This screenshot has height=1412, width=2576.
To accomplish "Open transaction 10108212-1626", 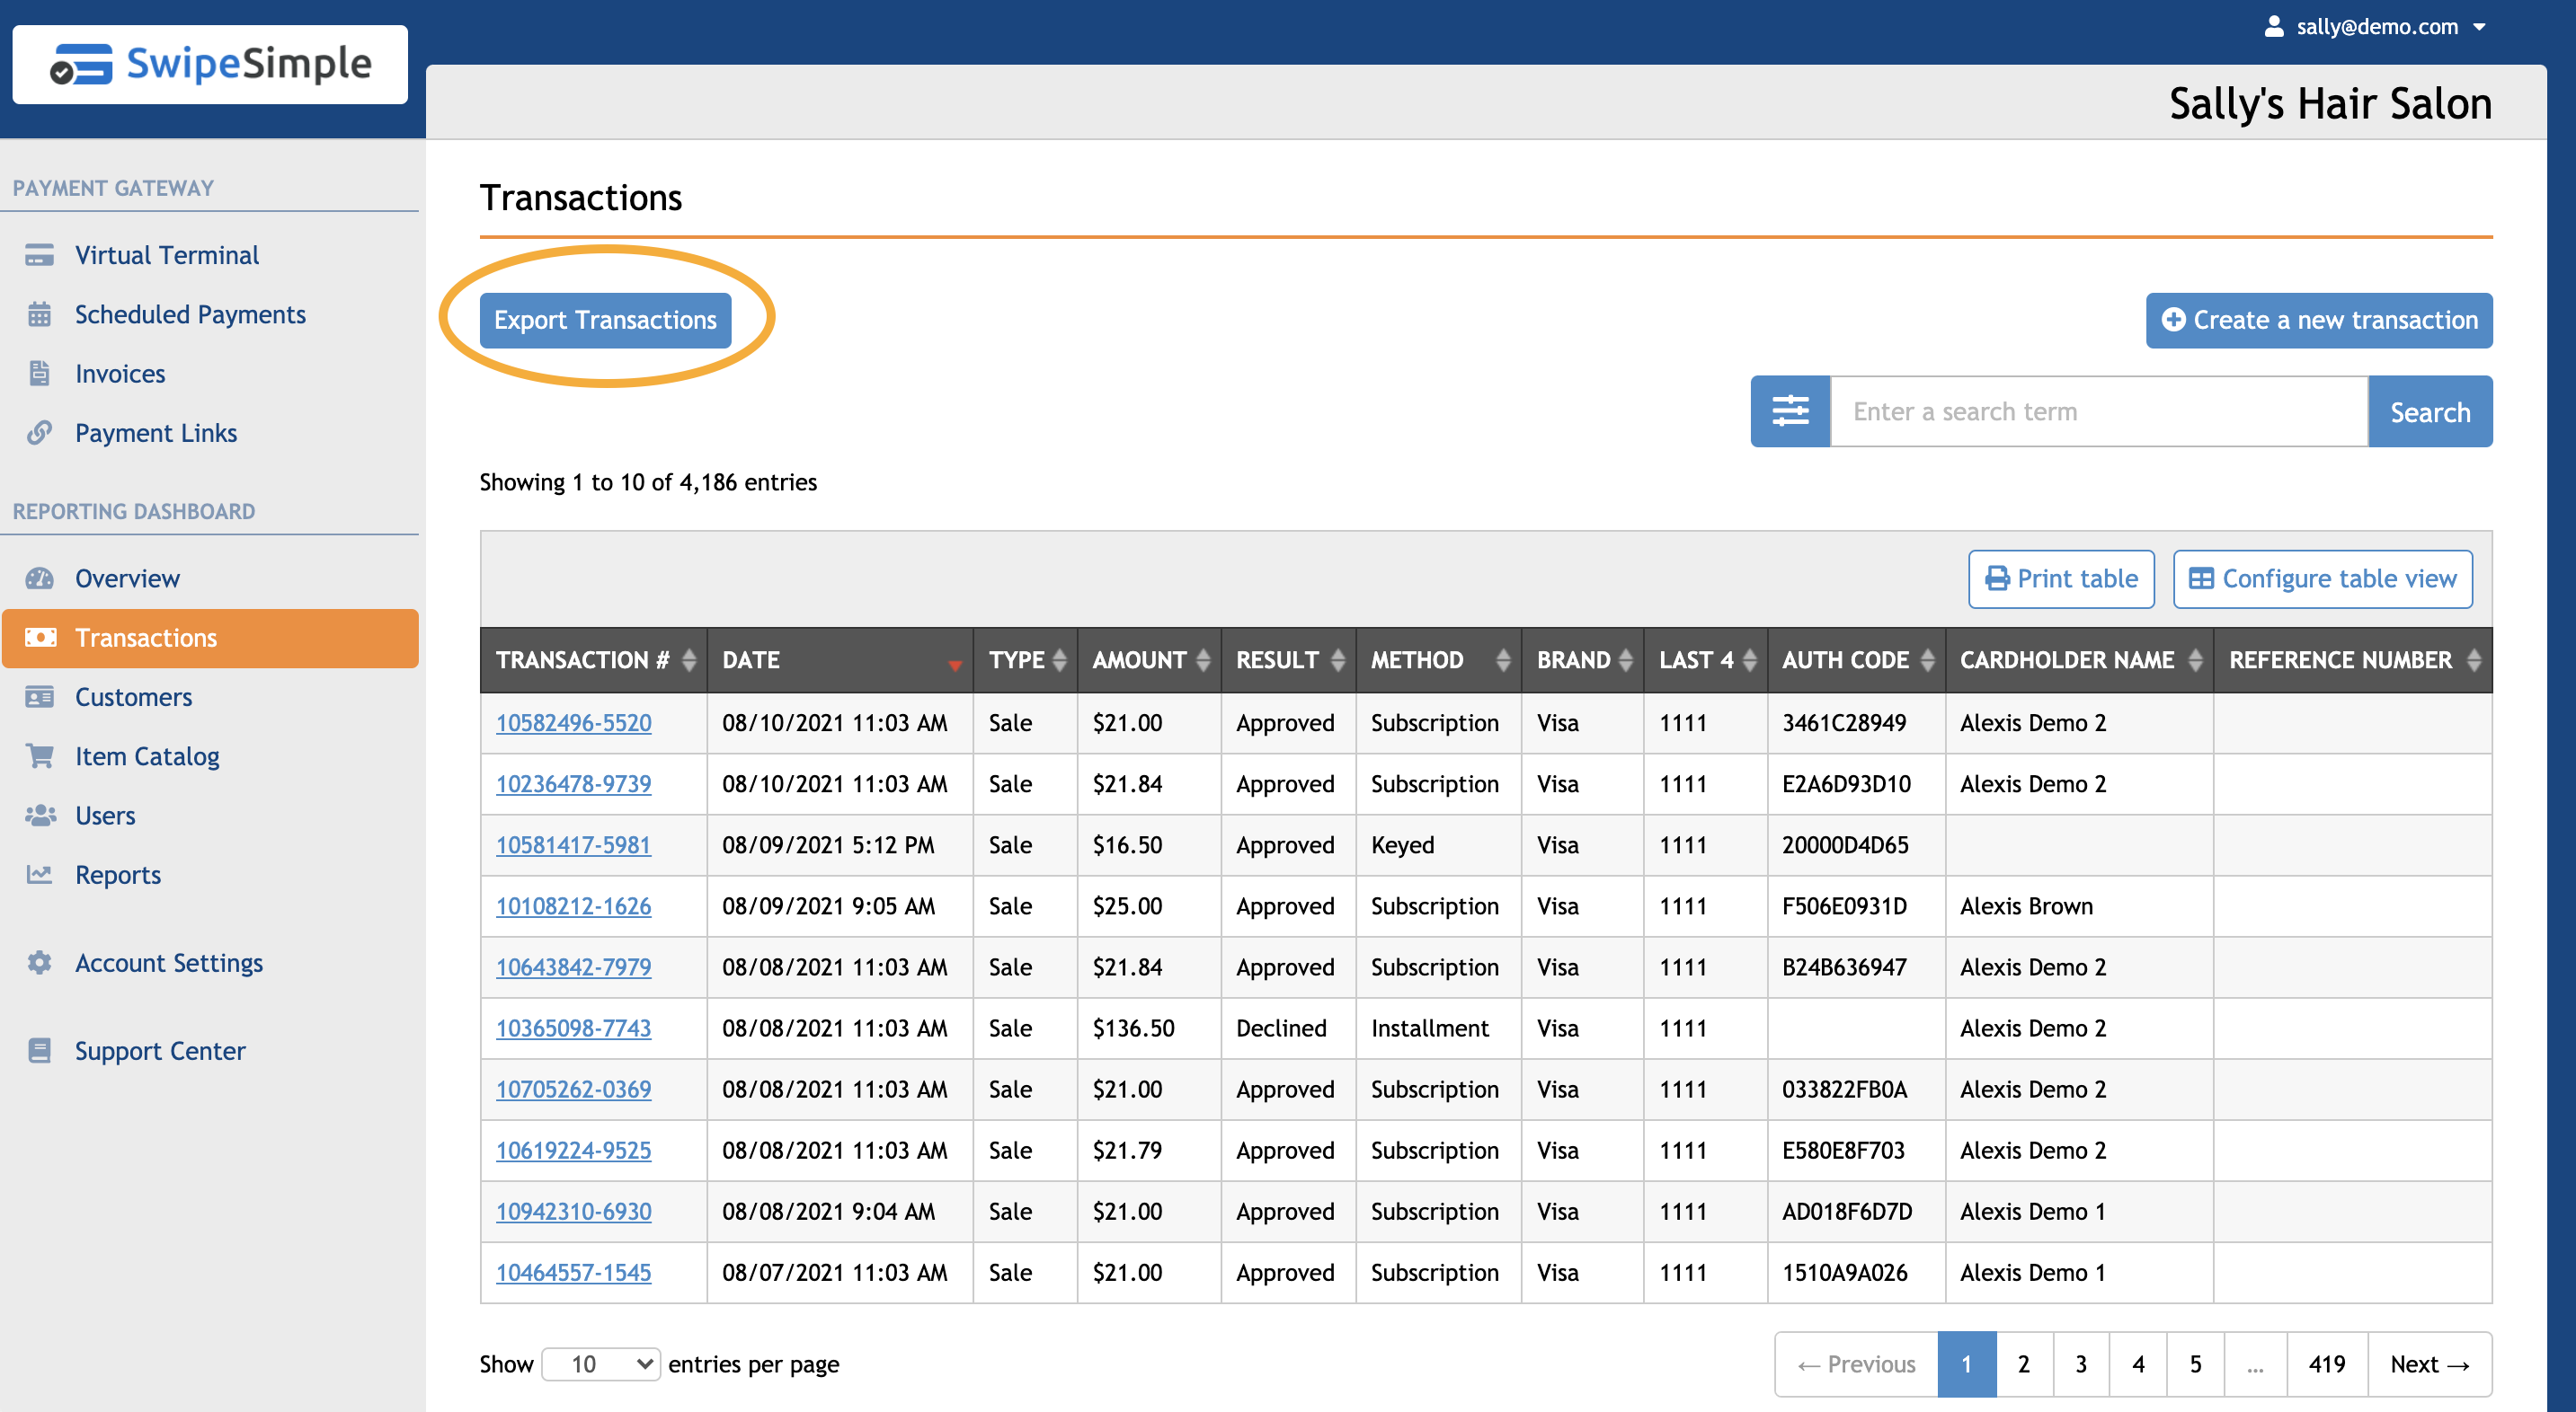I will pyautogui.click(x=574, y=905).
